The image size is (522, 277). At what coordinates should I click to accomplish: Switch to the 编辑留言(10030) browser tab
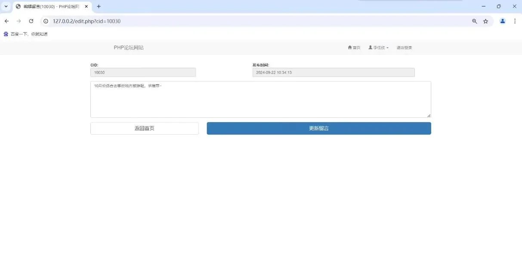(x=49, y=6)
